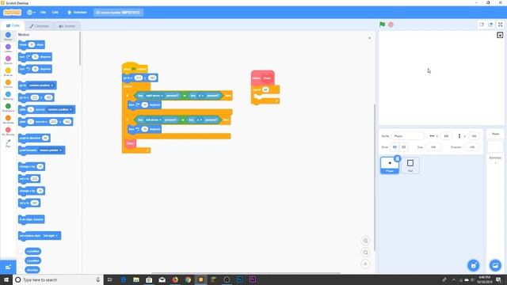Viewport: 507px width, 285px height.
Task: Tick the direction reporter checkbox
Action: coord(21,270)
